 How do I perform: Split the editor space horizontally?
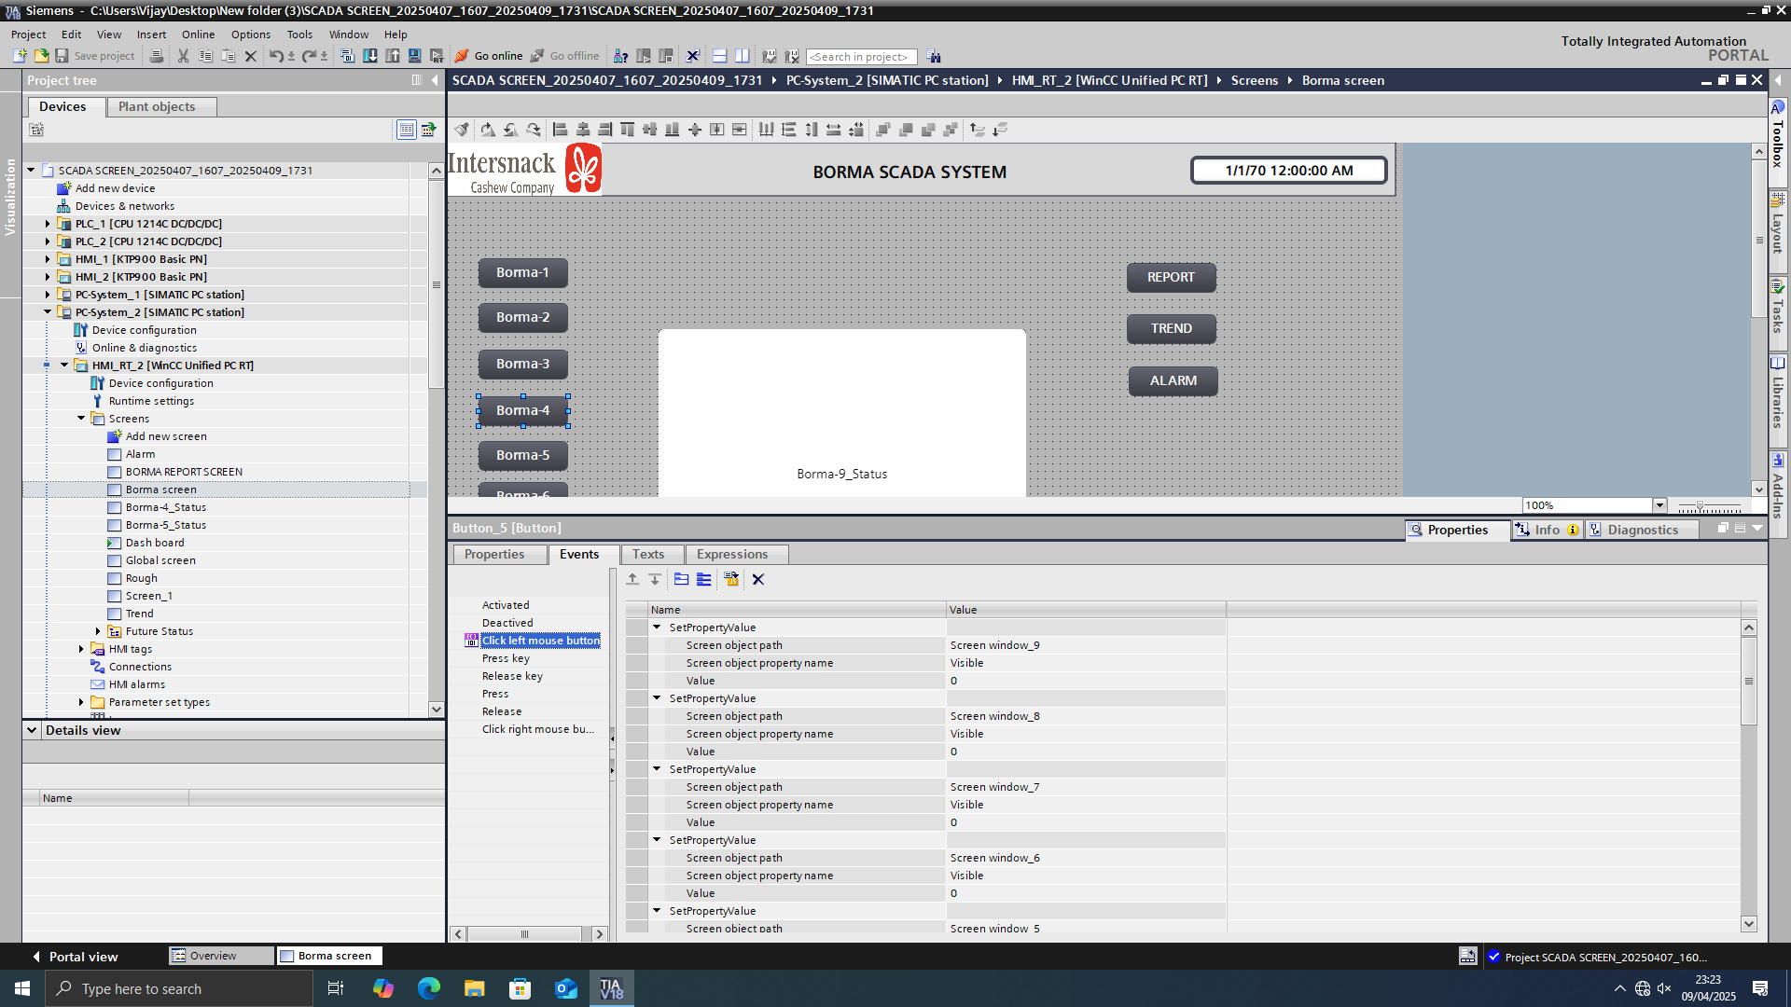tap(719, 56)
